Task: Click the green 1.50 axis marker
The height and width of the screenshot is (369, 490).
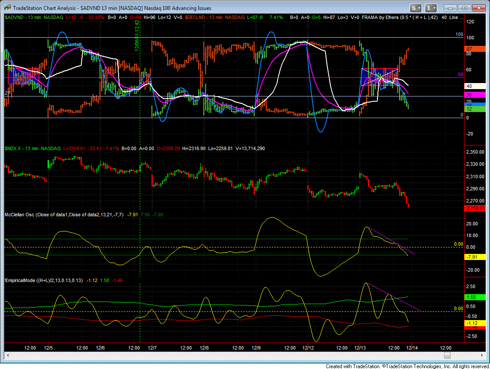Action: 475,298
